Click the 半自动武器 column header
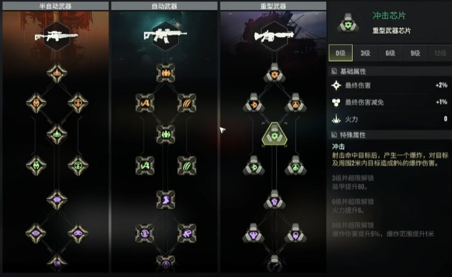Screen dimensions: 452x277 click(55, 6)
